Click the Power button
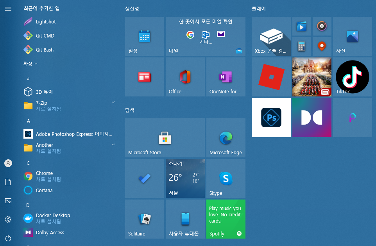This screenshot has height=246, width=376. pos(8,238)
